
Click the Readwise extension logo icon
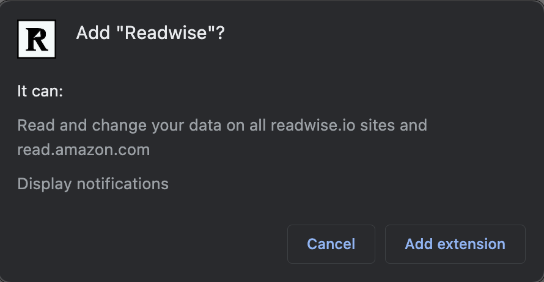pyautogui.click(x=37, y=39)
